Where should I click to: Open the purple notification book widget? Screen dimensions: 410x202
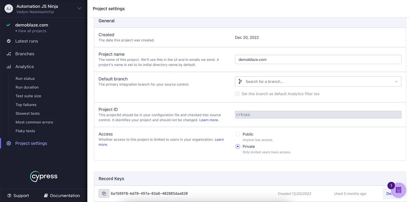pyautogui.click(x=398, y=190)
